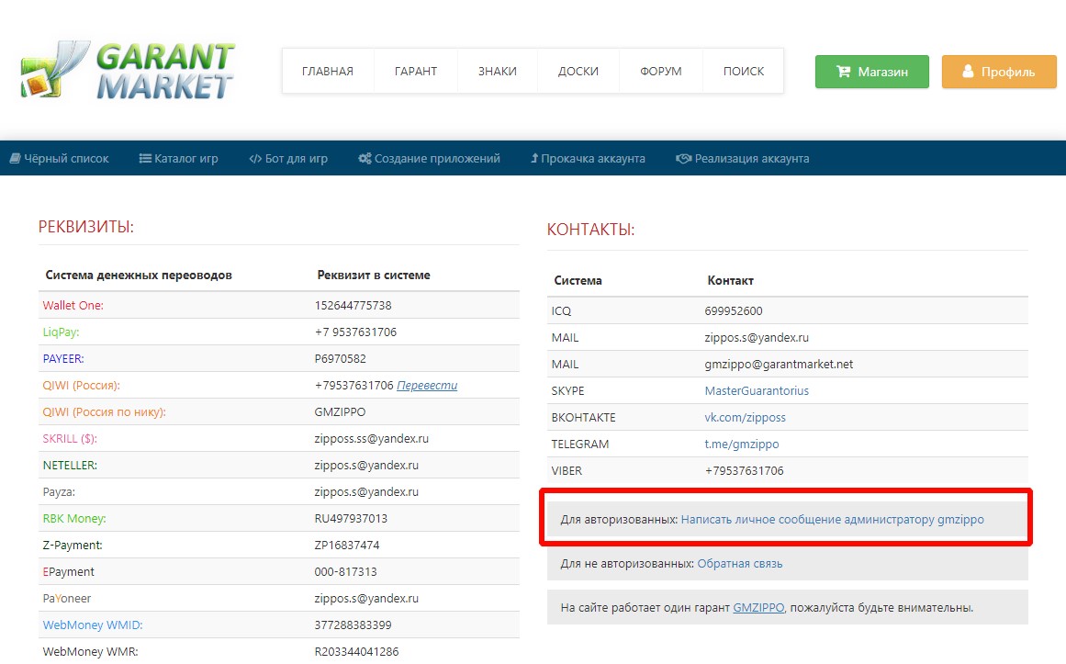Click LiqPay number +7 9537631706
The height and width of the screenshot is (664, 1066).
pyautogui.click(x=355, y=332)
